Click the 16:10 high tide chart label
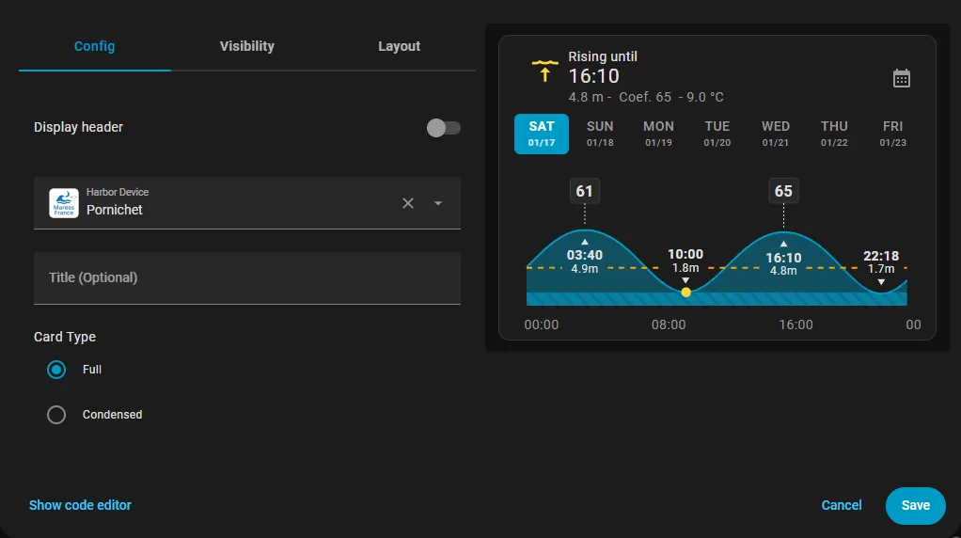The height and width of the screenshot is (538, 961). [x=783, y=258]
